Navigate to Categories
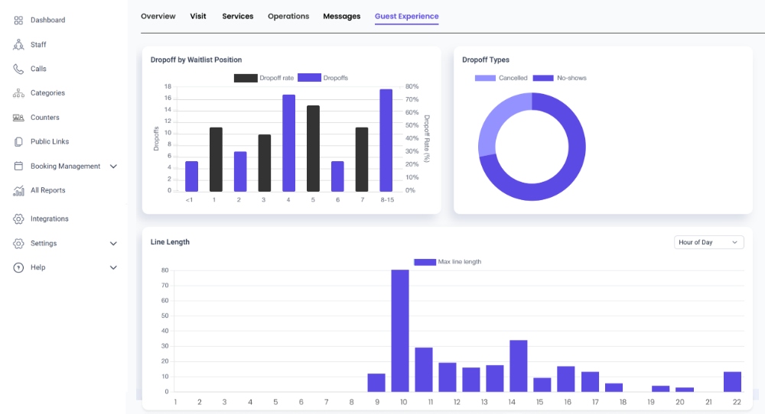This screenshot has height=414, width=765. (x=47, y=93)
